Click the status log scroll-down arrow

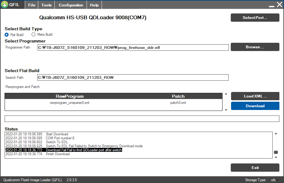[276, 157]
